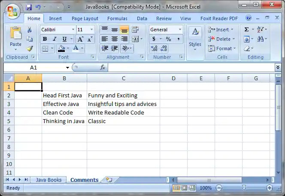
Task: Toggle Underline formatting
Action: 64,39
